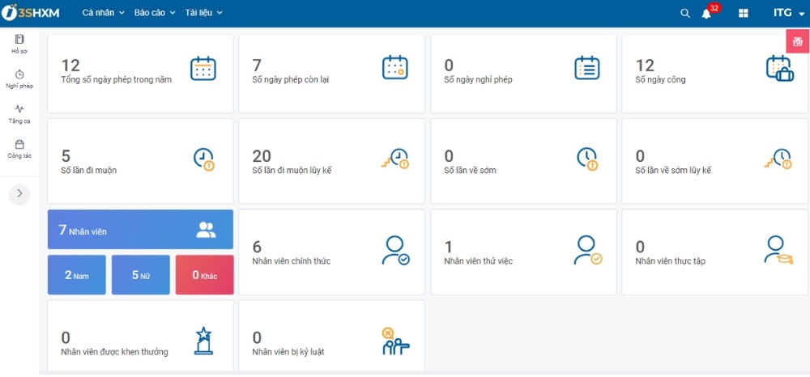Click the pink gift icon at right edge

[x=797, y=41]
